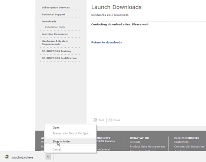Click the Print text link

101,120
